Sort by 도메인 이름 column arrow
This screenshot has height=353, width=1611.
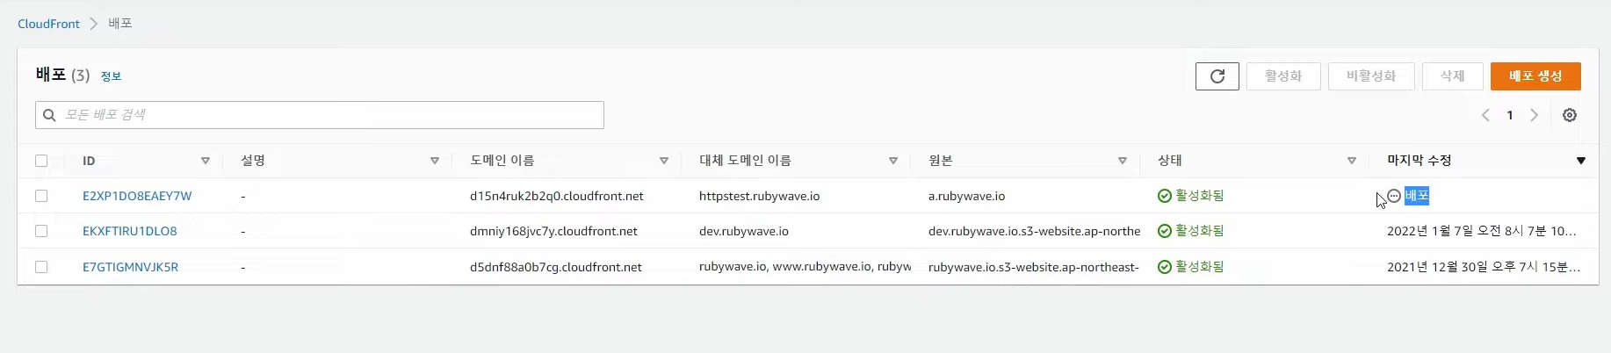664,161
